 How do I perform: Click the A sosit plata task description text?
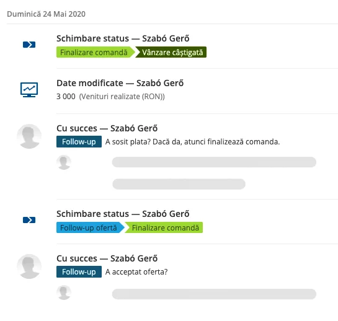coord(192,142)
